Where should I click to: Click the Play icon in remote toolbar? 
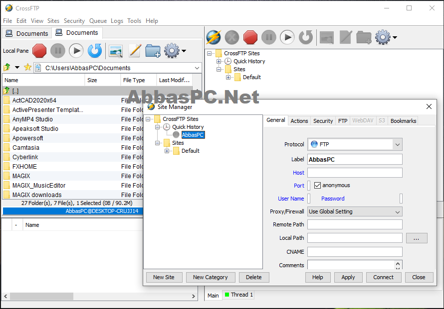tap(287, 37)
